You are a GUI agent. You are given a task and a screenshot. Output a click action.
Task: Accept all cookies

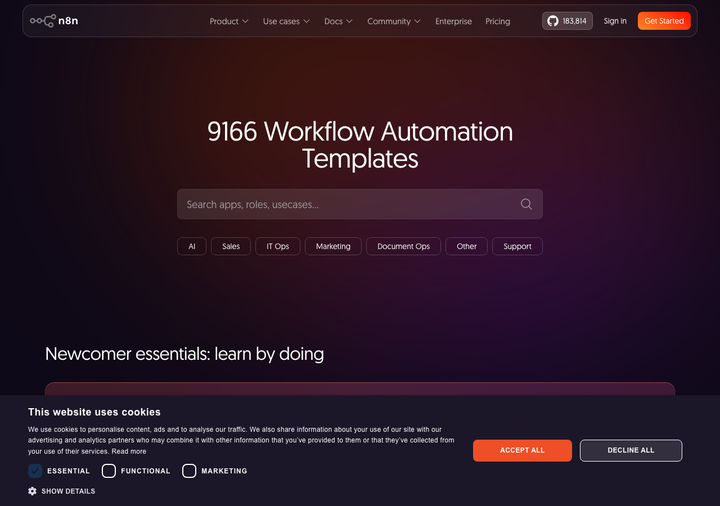(x=522, y=450)
